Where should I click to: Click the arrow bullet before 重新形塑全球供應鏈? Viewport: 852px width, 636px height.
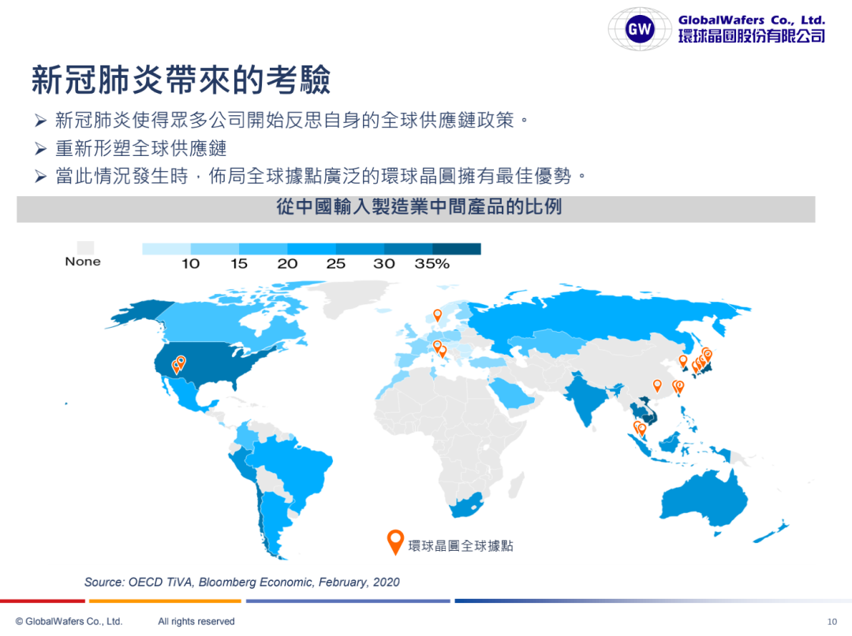pos(41,147)
